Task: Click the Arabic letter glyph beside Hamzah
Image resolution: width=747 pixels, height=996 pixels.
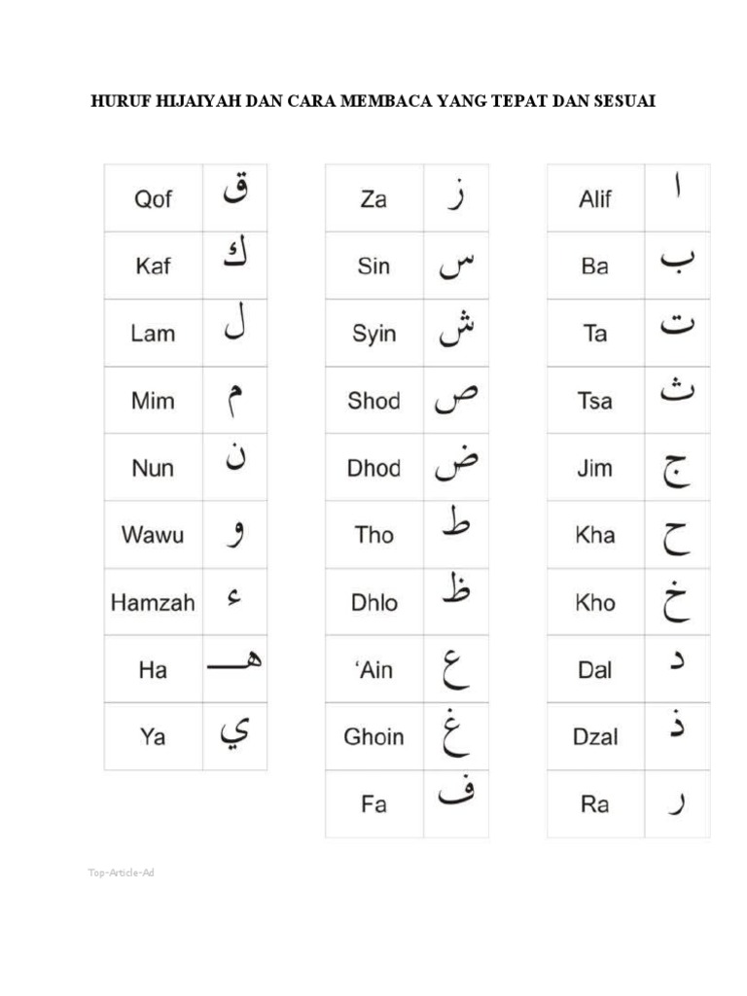Action: click(233, 600)
